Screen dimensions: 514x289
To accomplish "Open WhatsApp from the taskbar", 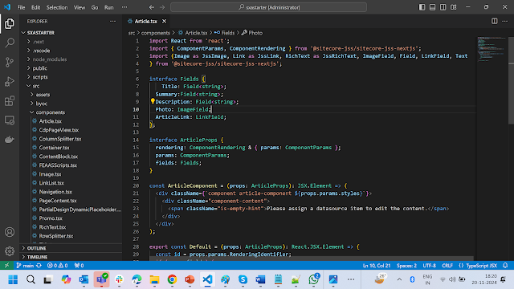I will point(314,279).
